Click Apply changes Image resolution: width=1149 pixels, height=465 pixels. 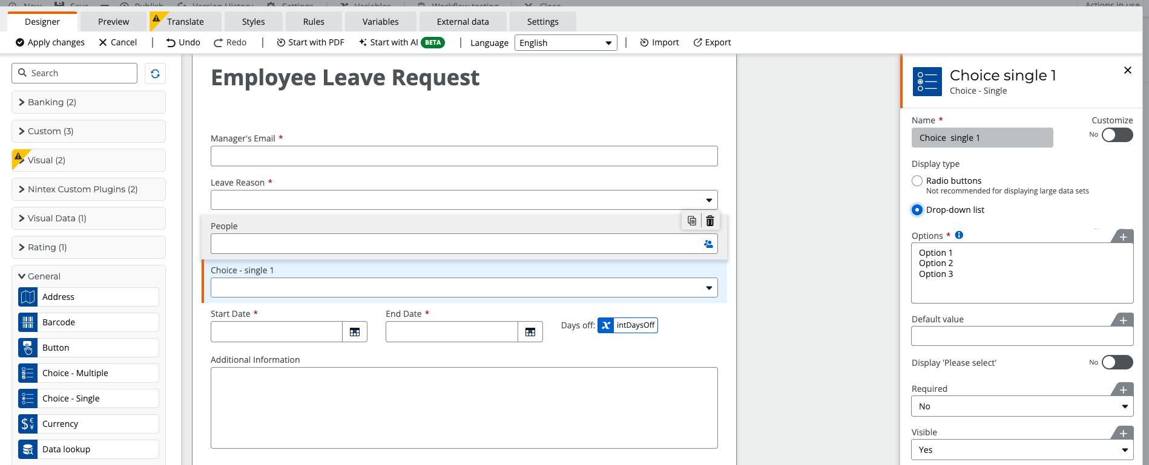point(50,42)
